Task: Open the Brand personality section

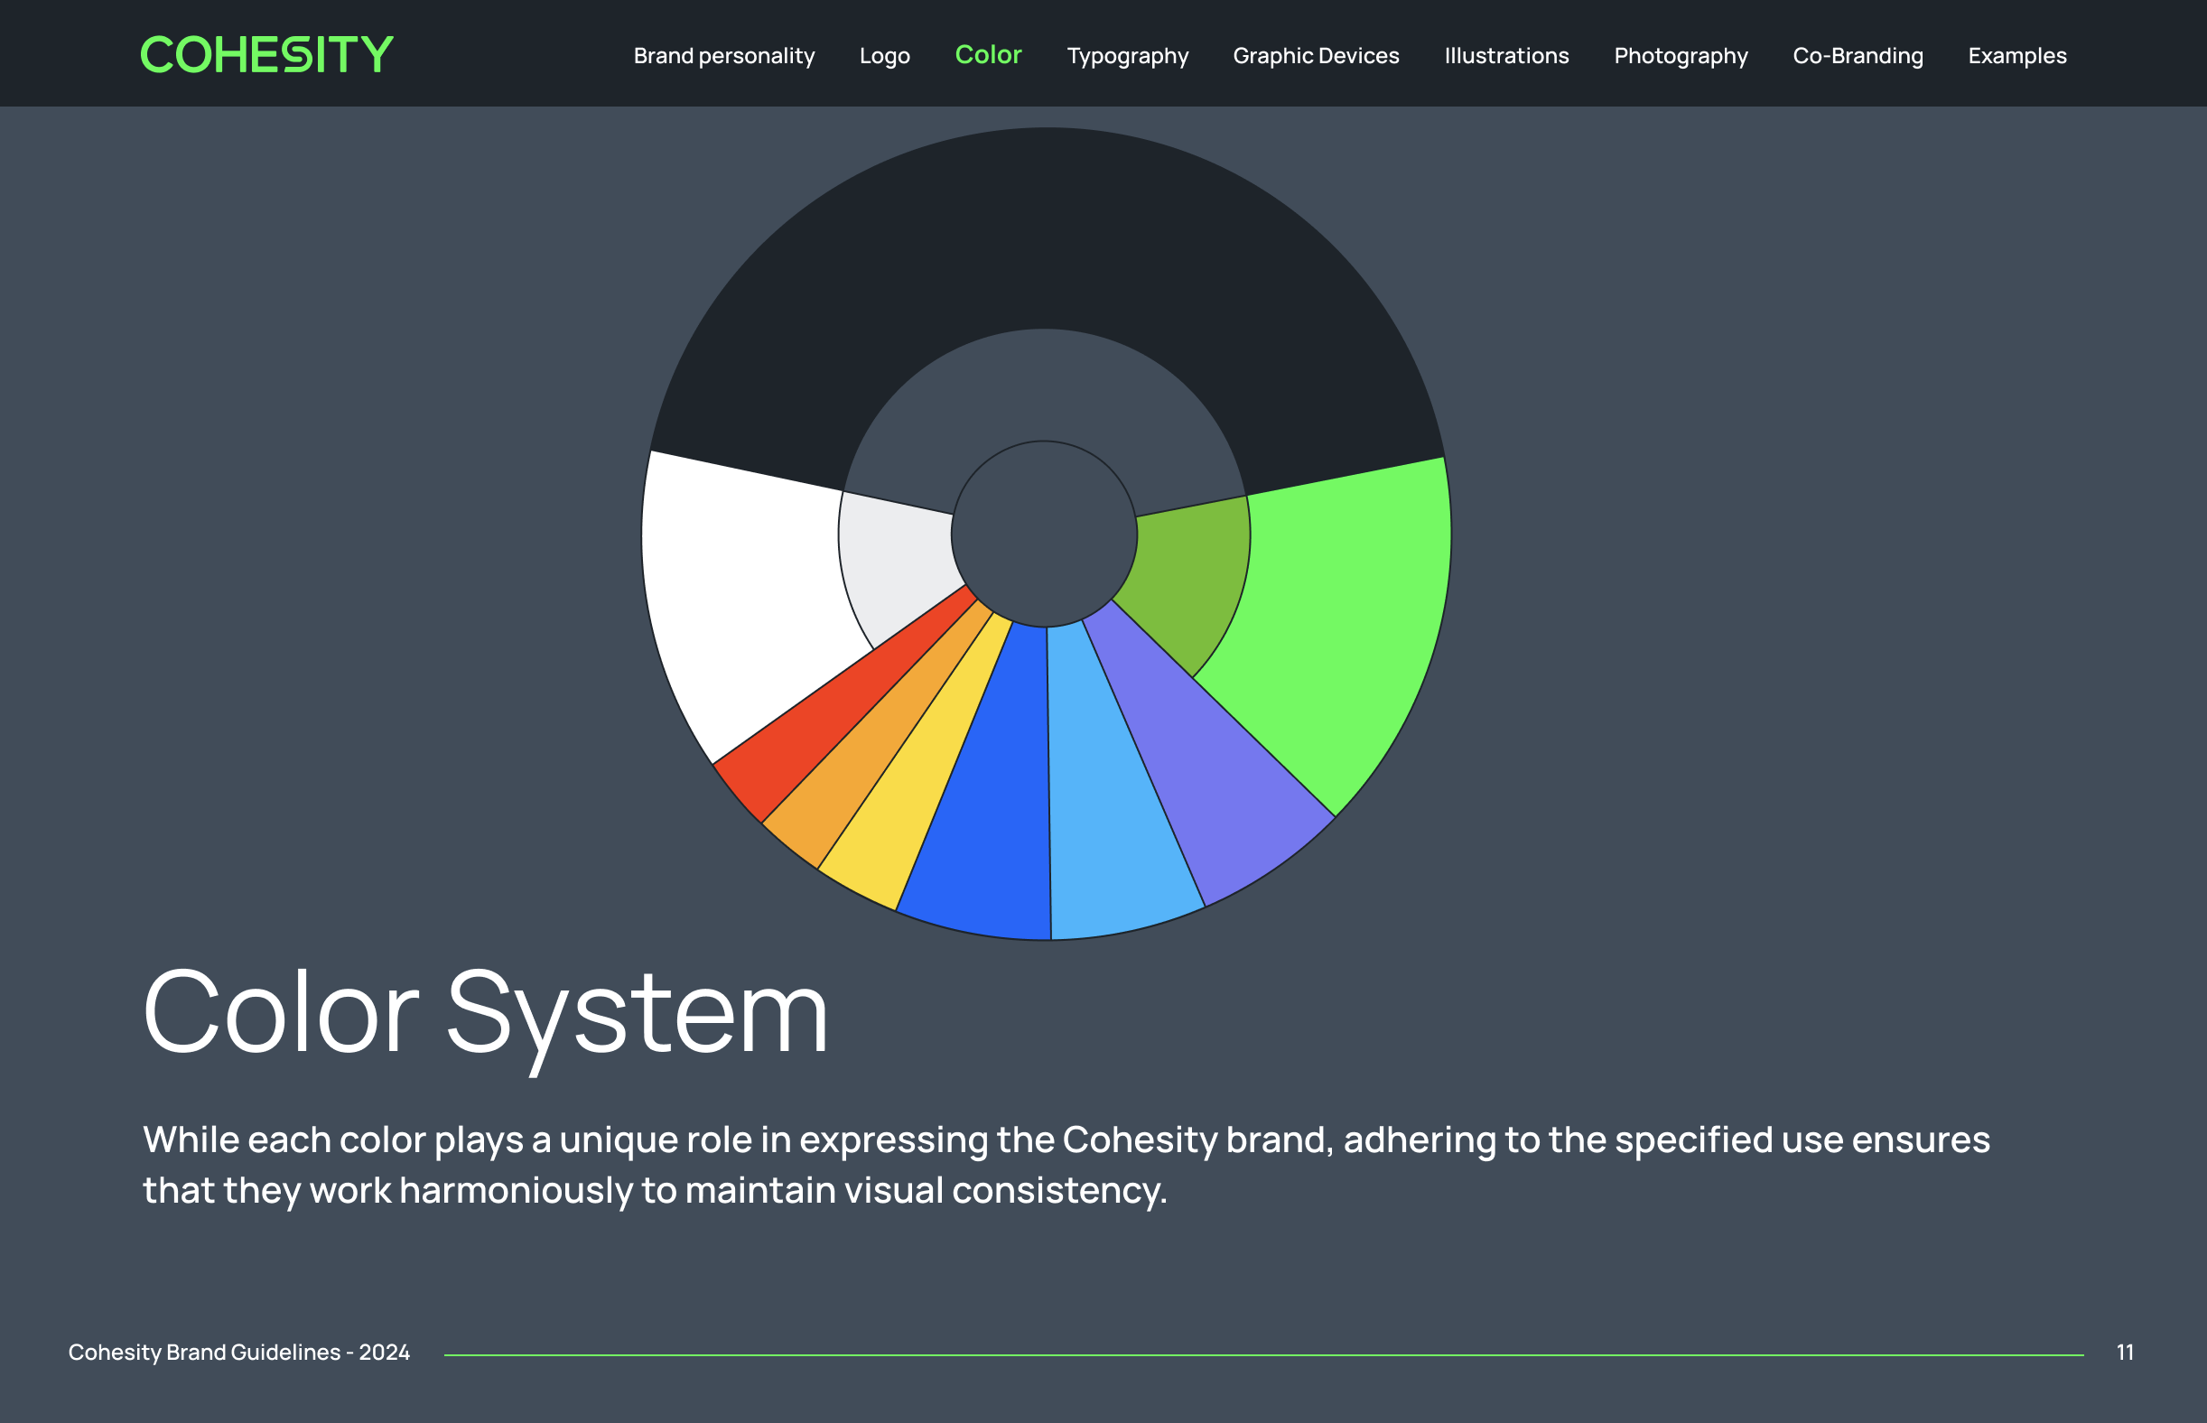Action: [x=723, y=56]
